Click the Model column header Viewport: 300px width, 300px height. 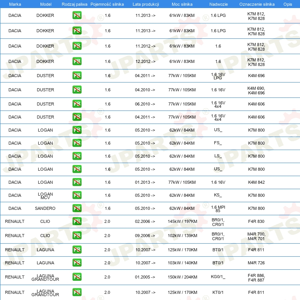[x=46, y=4]
